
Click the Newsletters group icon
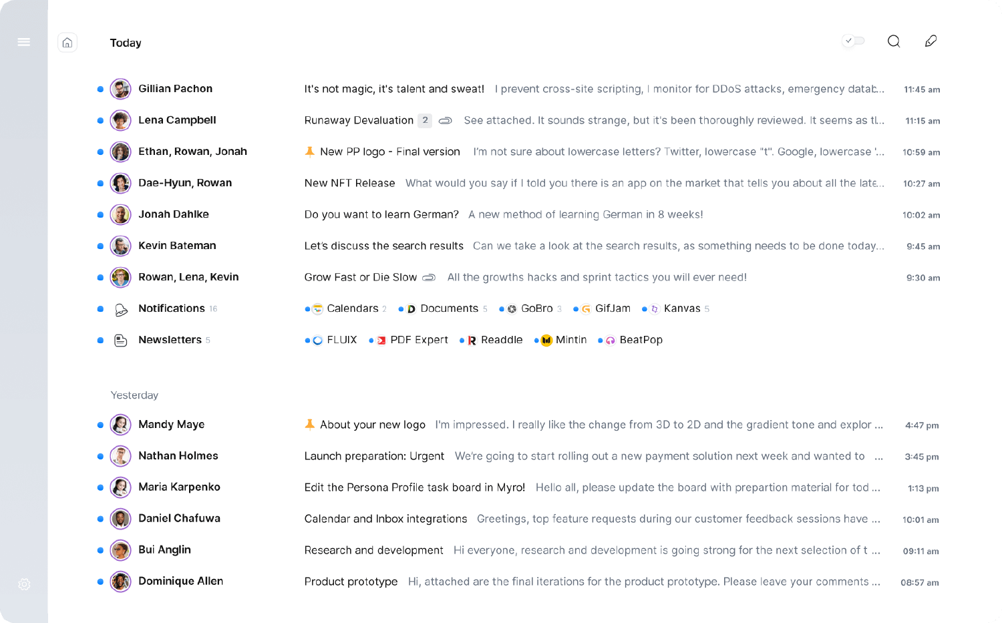point(121,341)
